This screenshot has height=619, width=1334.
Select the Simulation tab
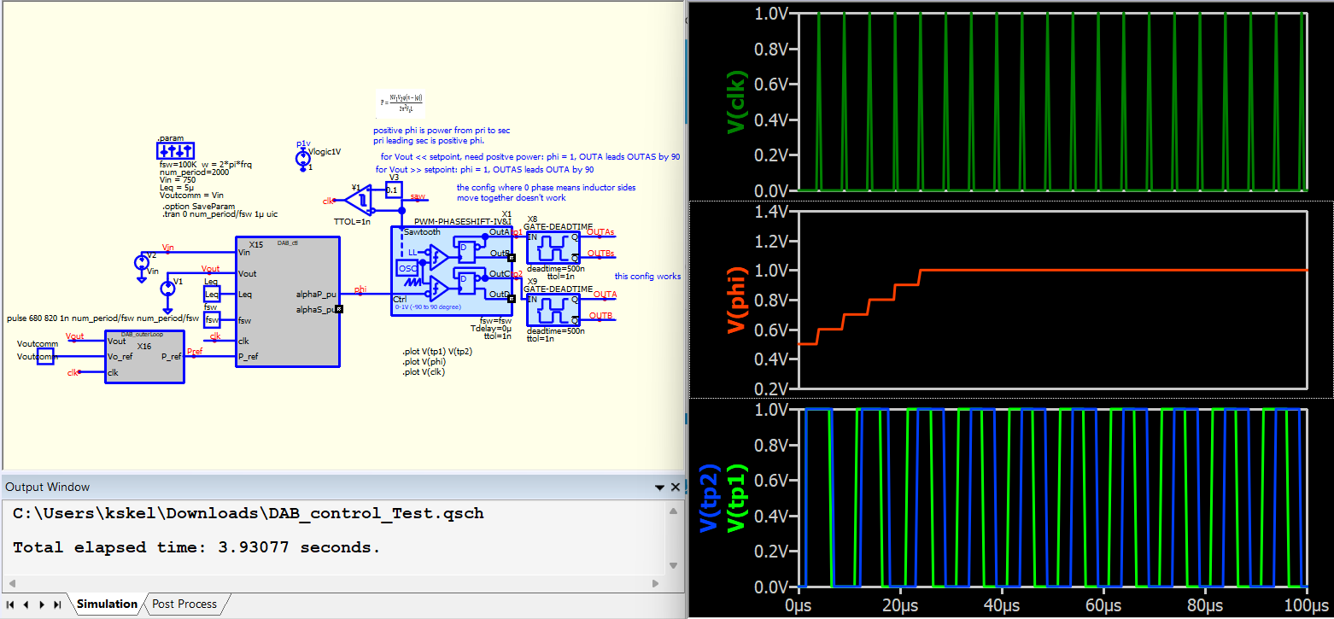(107, 604)
